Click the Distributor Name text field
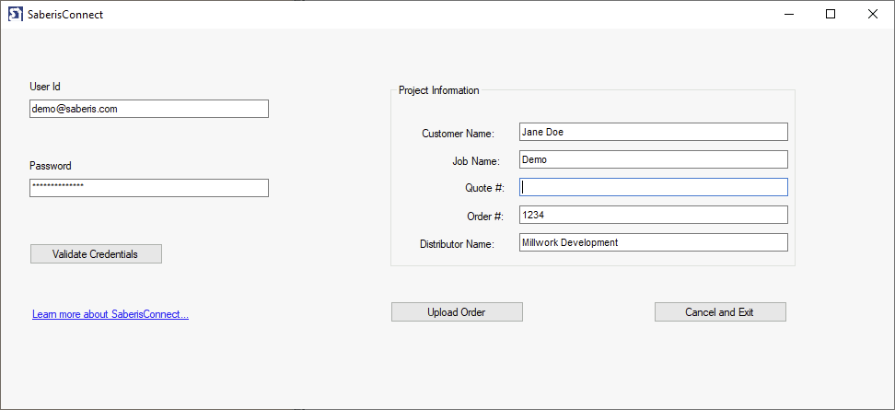Image resolution: width=895 pixels, height=410 pixels. pyautogui.click(x=653, y=242)
